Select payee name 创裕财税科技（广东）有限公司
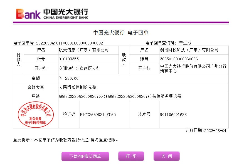239x164 pixels. (x=189, y=50)
